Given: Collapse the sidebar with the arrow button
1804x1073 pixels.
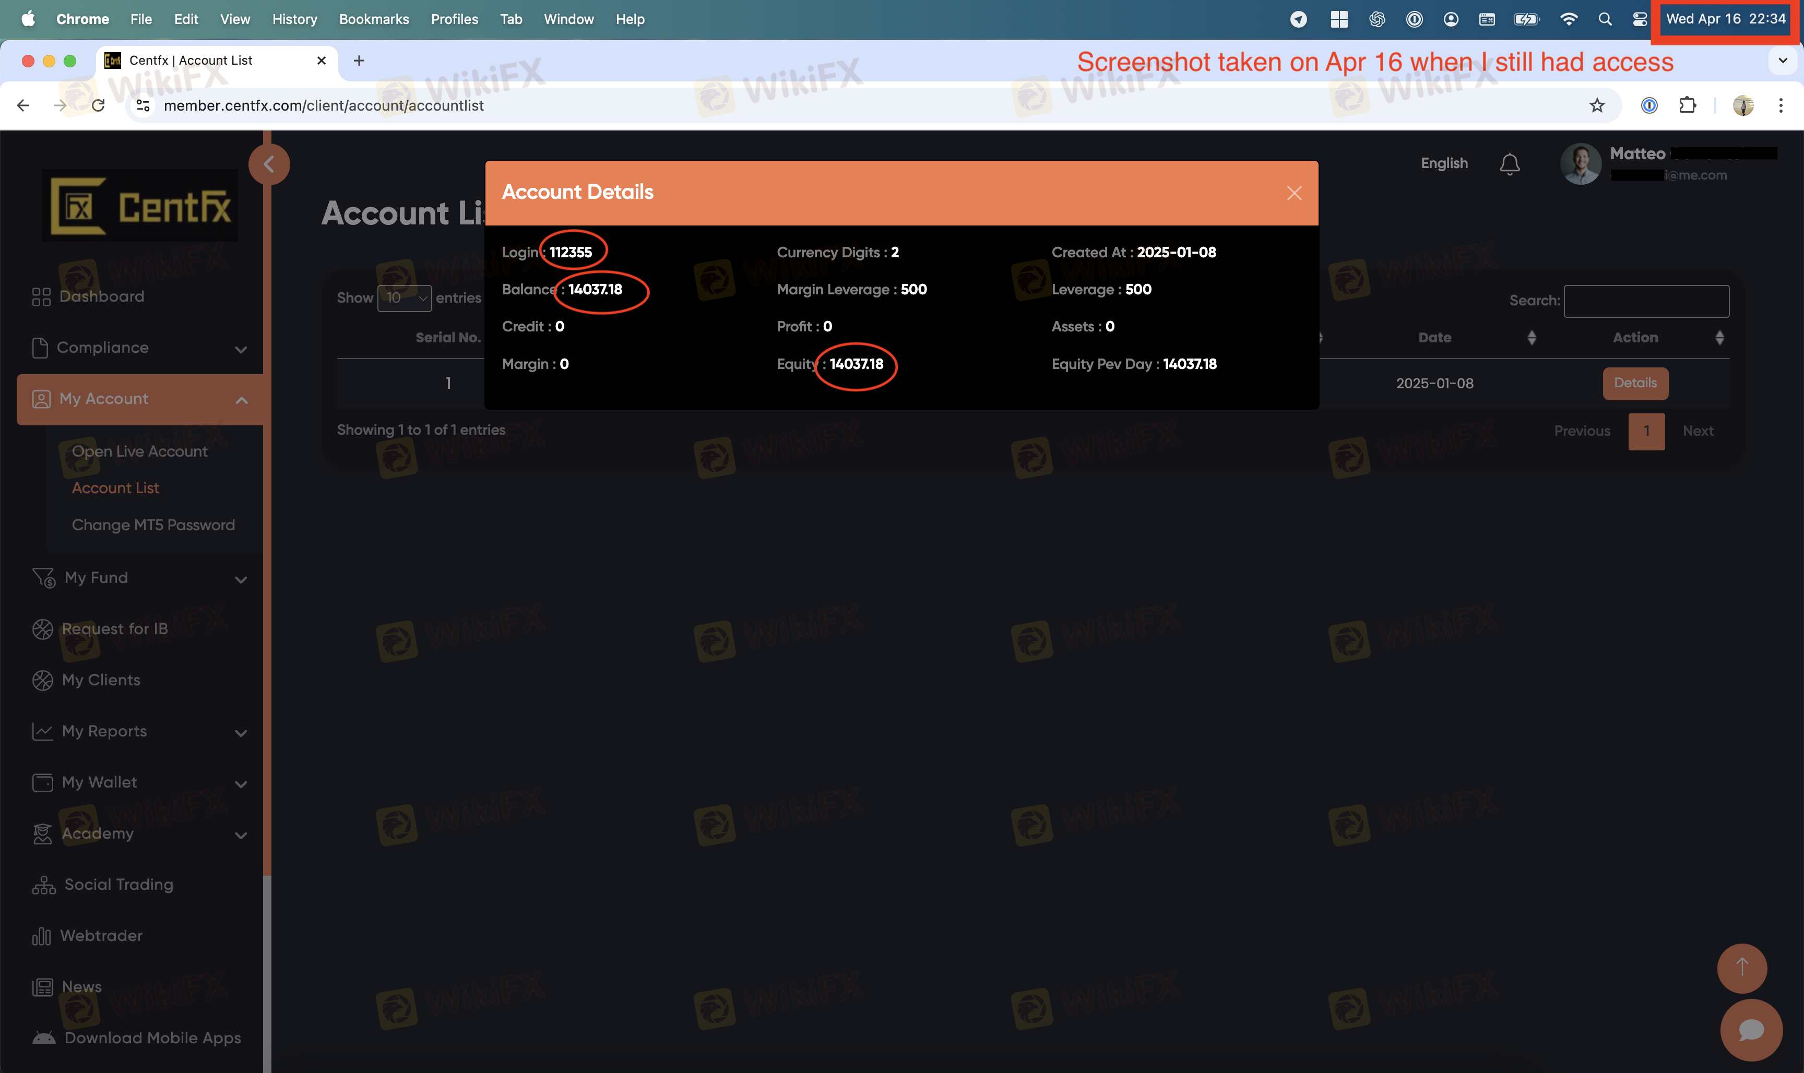Looking at the screenshot, I should coord(269,164).
